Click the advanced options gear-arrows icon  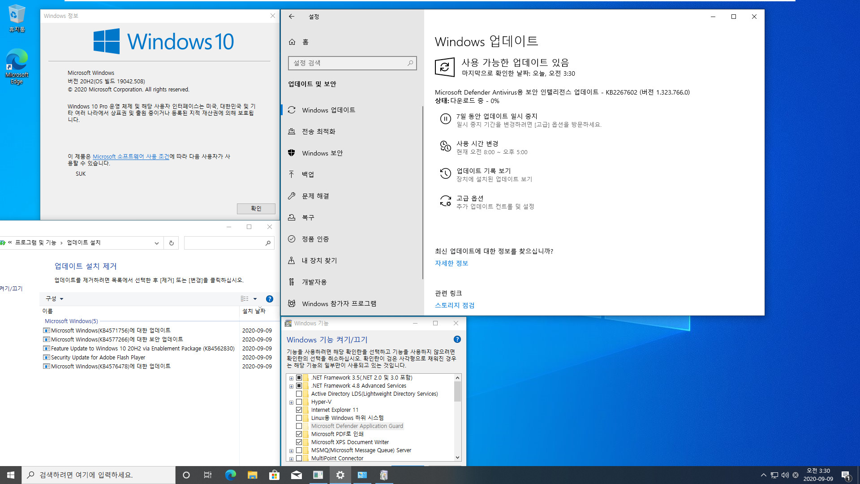click(445, 201)
